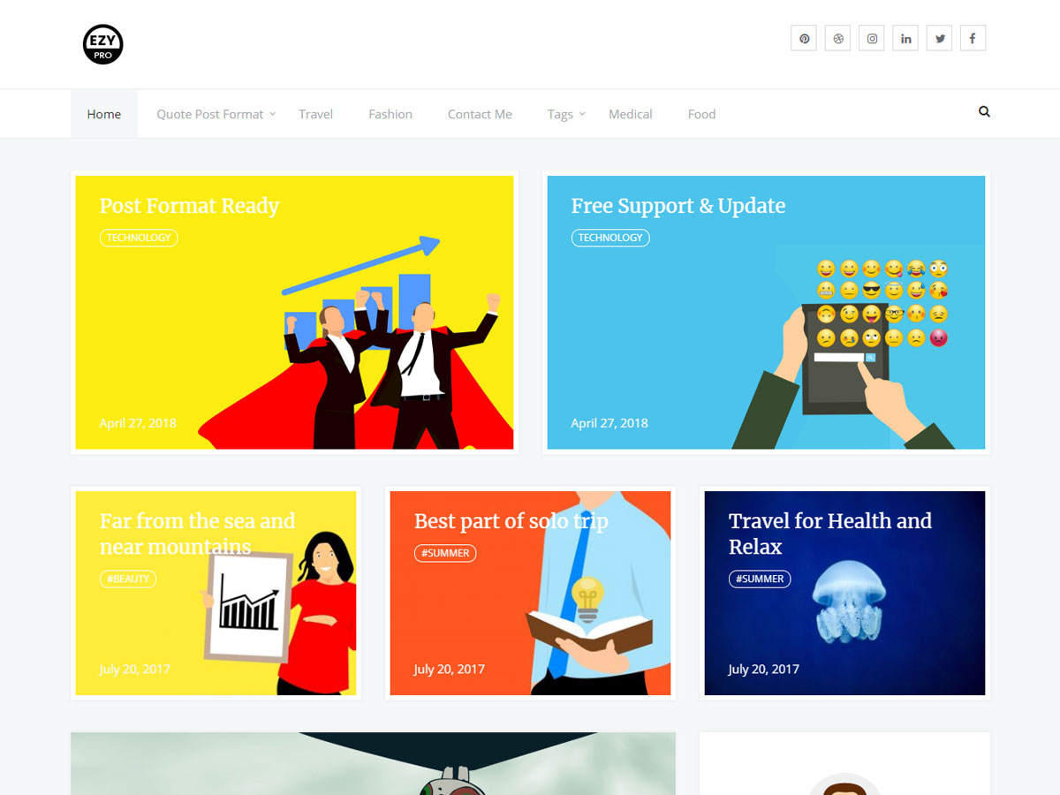Expand the Quote Post Format submenu arrow
The image size is (1060, 795).
pos(272,114)
